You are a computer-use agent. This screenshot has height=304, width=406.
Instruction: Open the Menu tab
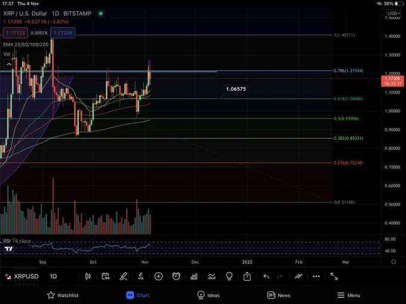[349, 295]
